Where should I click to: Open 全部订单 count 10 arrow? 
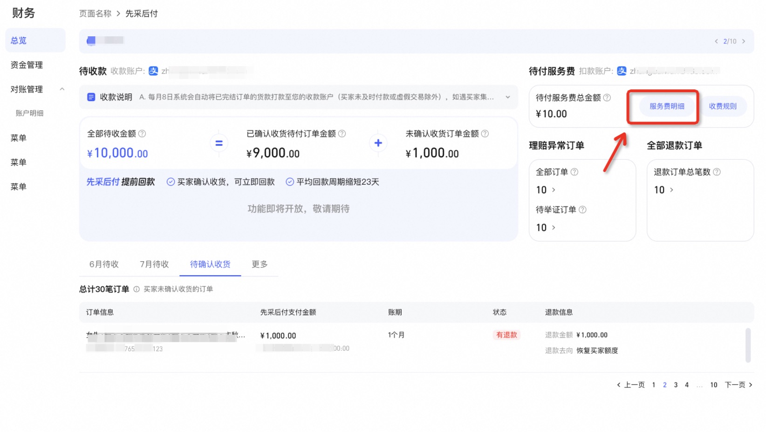554,190
